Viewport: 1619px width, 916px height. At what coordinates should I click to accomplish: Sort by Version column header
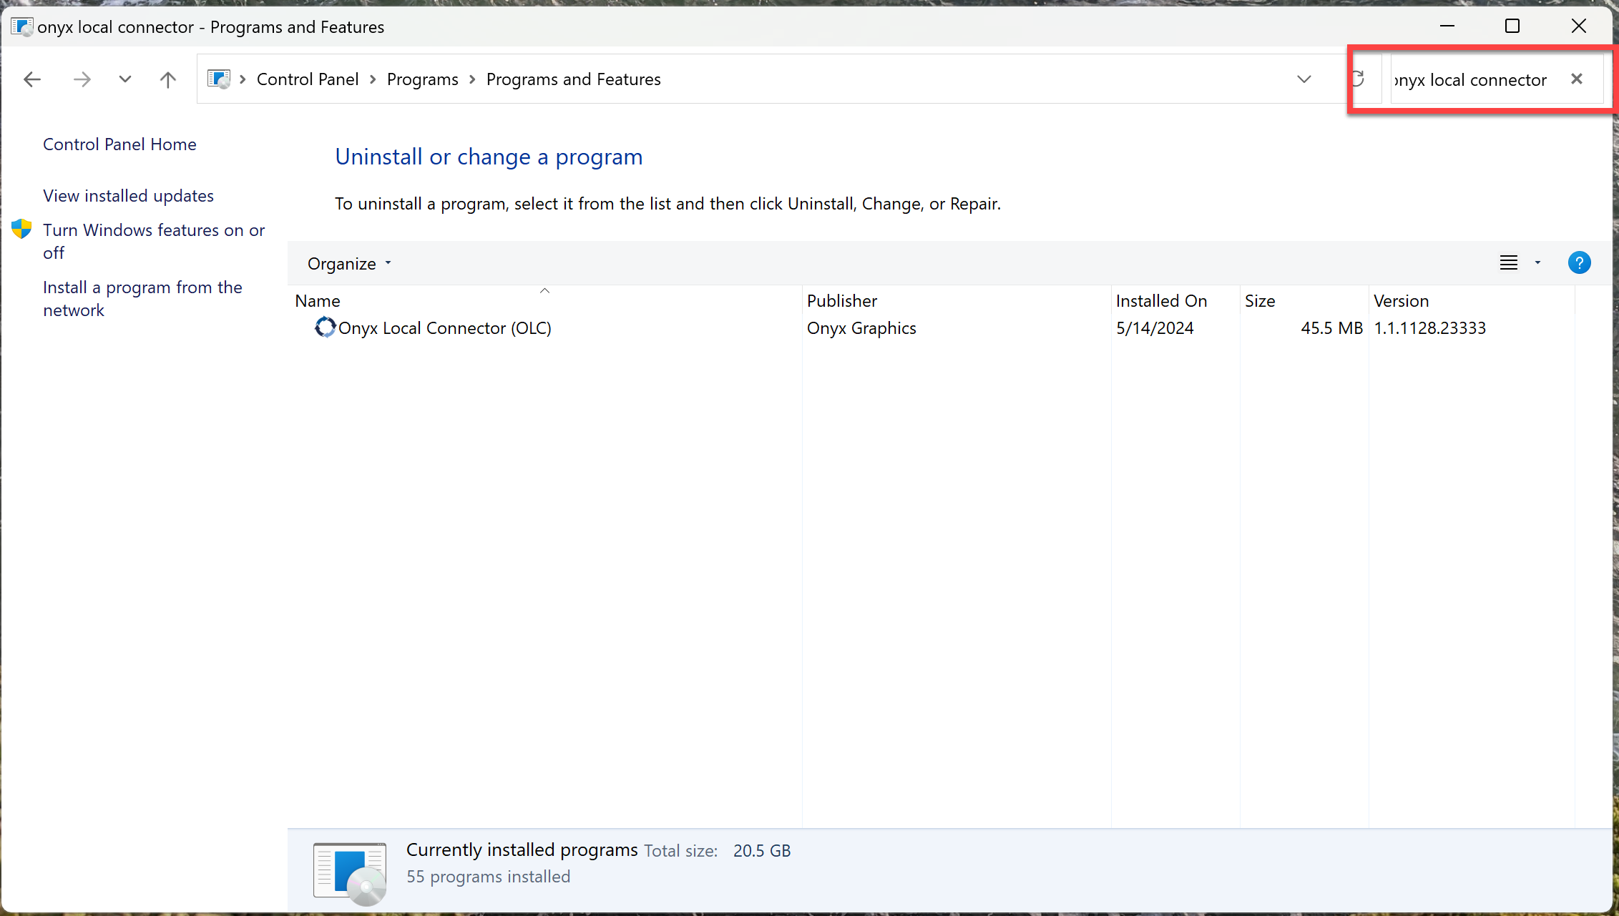[x=1471, y=301]
